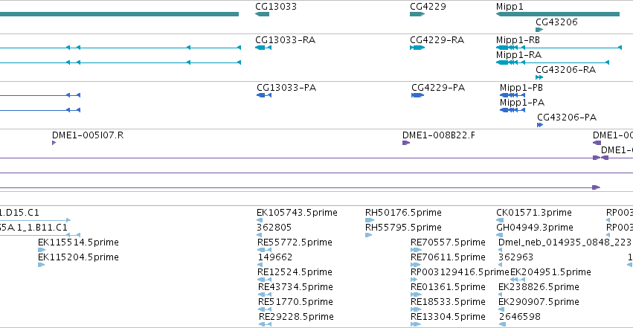Click the CG43206-PA double-arrow glyph

click(x=540, y=125)
